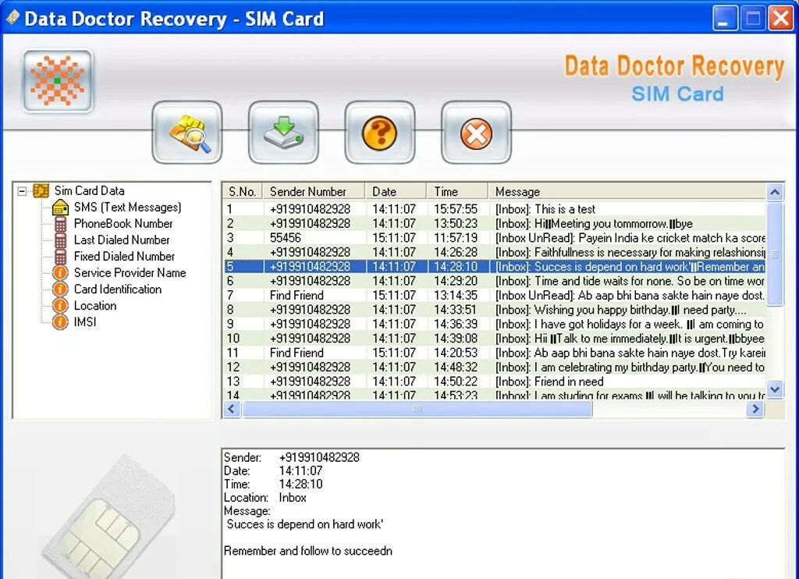Click the message list scroll down arrow
799x579 pixels.
[x=775, y=389]
